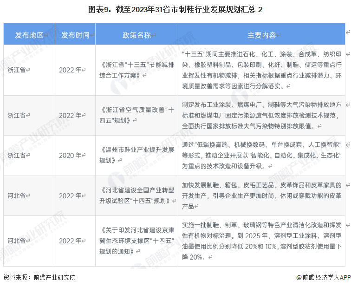
Task: Select the 发布地区 column header
Action: click(29, 35)
